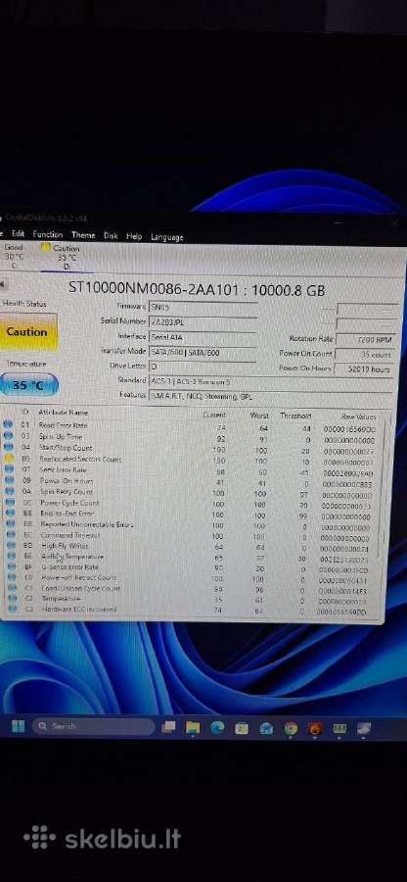The width and height of the screenshot is (407, 882).
Task: Click the 35 °C temperature button
Action: coord(28,386)
